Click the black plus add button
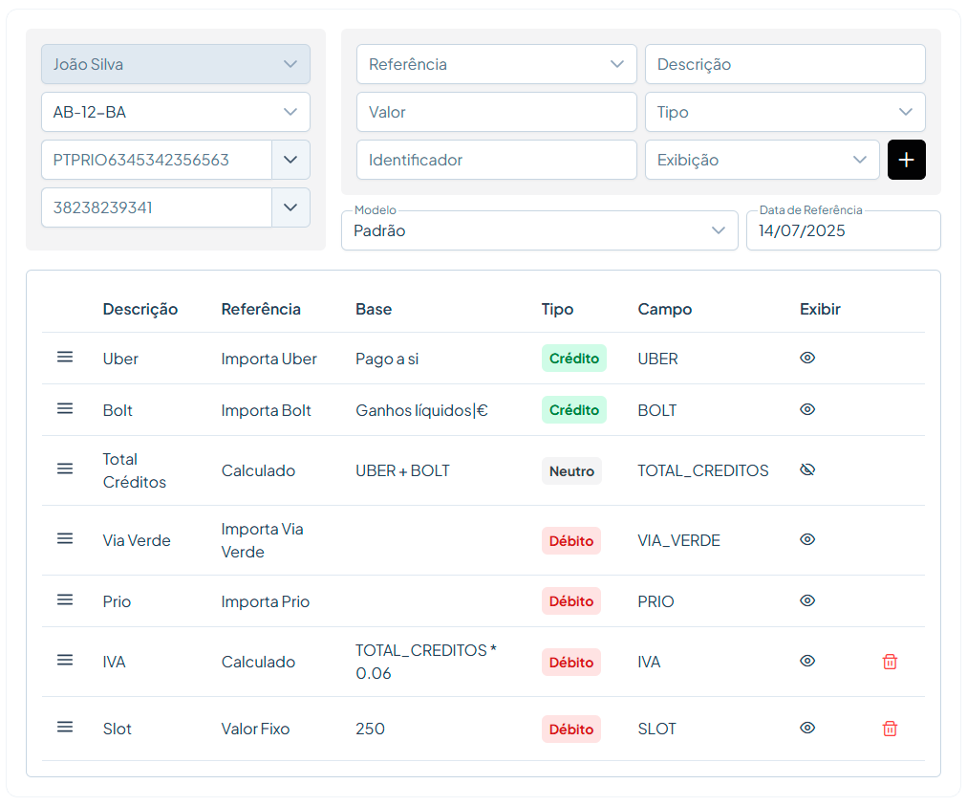The height and width of the screenshot is (806, 967). pos(906,160)
